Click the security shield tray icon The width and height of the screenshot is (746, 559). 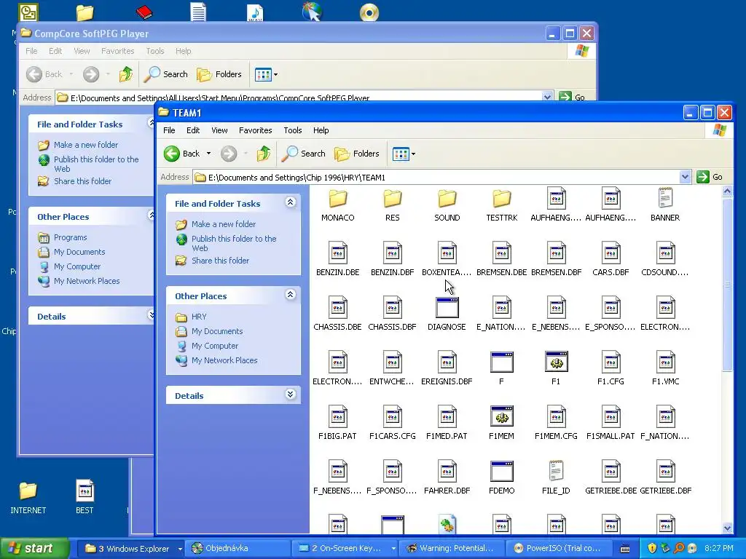pos(652,548)
